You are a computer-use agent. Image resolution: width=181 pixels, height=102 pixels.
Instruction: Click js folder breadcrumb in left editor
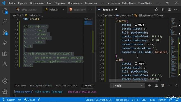20,16
